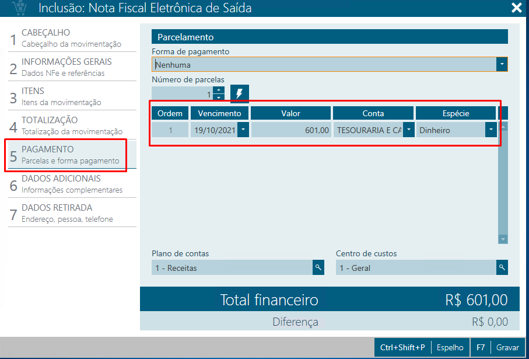The width and height of the screenshot is (529, 359).
Task: Open the Forma de pagamento dropdown
Action: coord(502,64)
